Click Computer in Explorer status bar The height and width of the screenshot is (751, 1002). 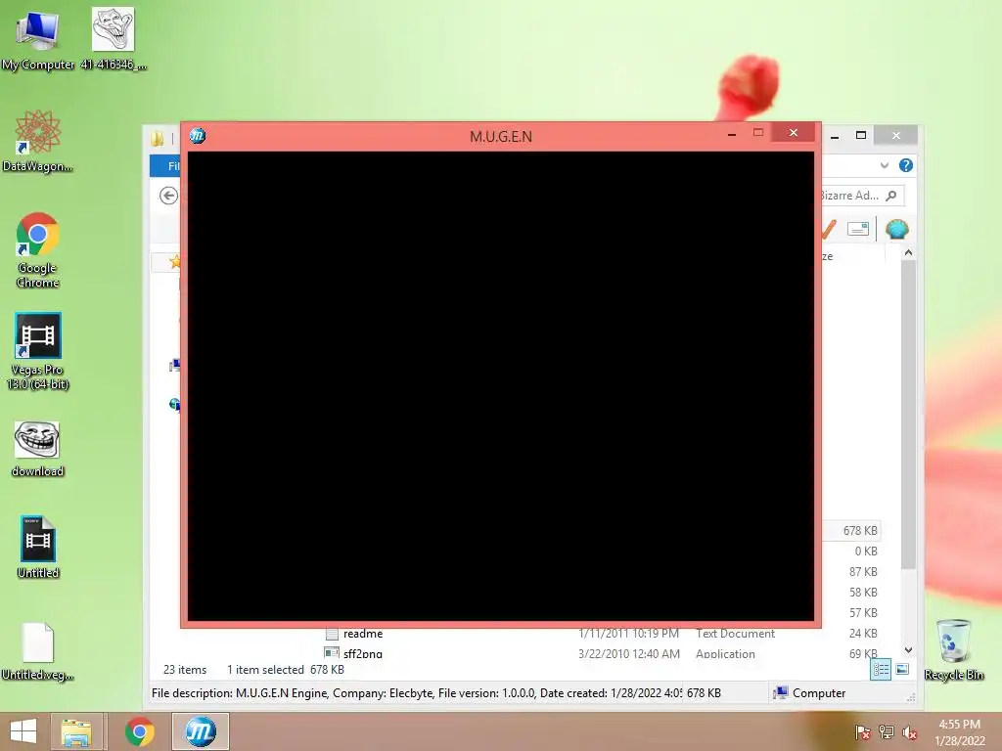(x=809, y=693)
